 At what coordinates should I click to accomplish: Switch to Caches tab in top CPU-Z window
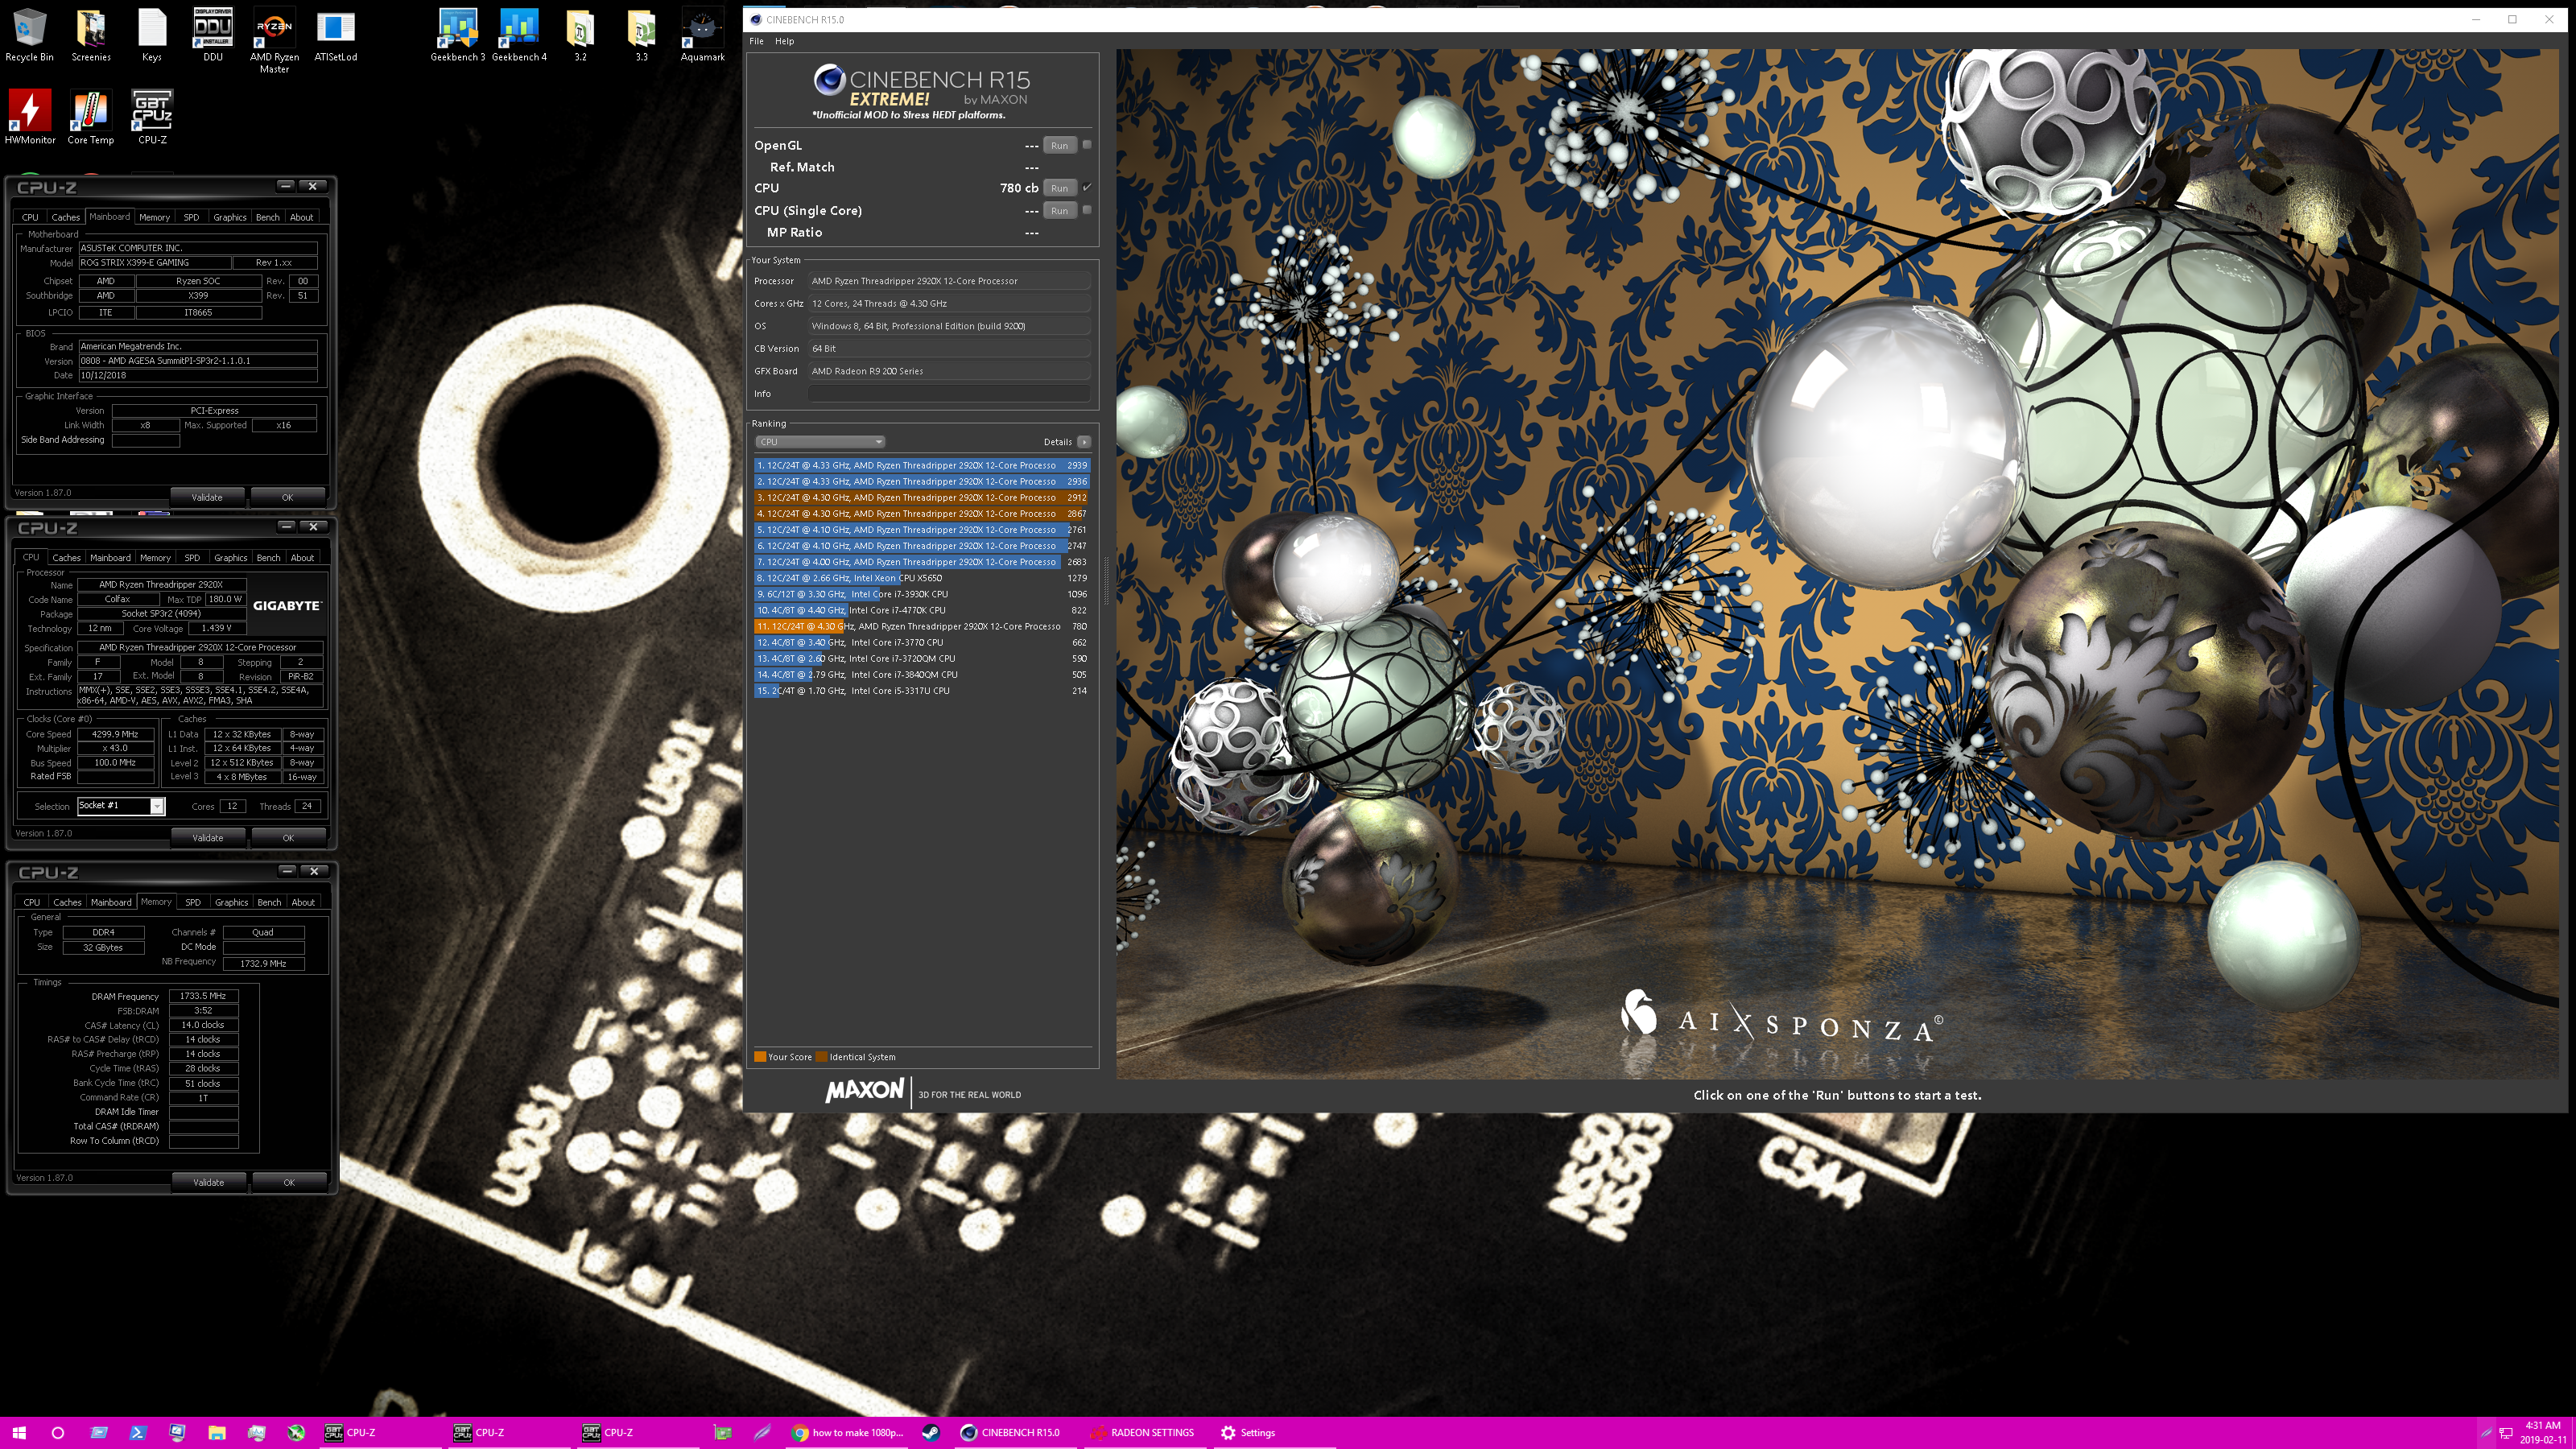point(65,217)
